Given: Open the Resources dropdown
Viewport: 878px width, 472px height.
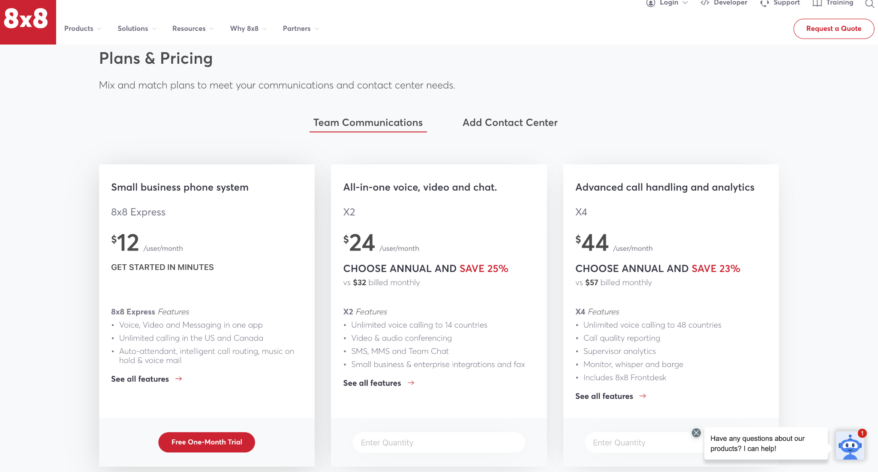Looking at the screenshot, I should (x=192, y=29).
